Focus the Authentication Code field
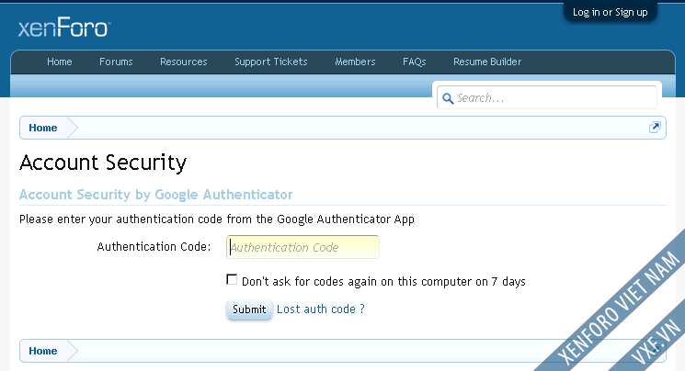Image resolution: width=685 pixels, height=371 pixels. (303, 247)
